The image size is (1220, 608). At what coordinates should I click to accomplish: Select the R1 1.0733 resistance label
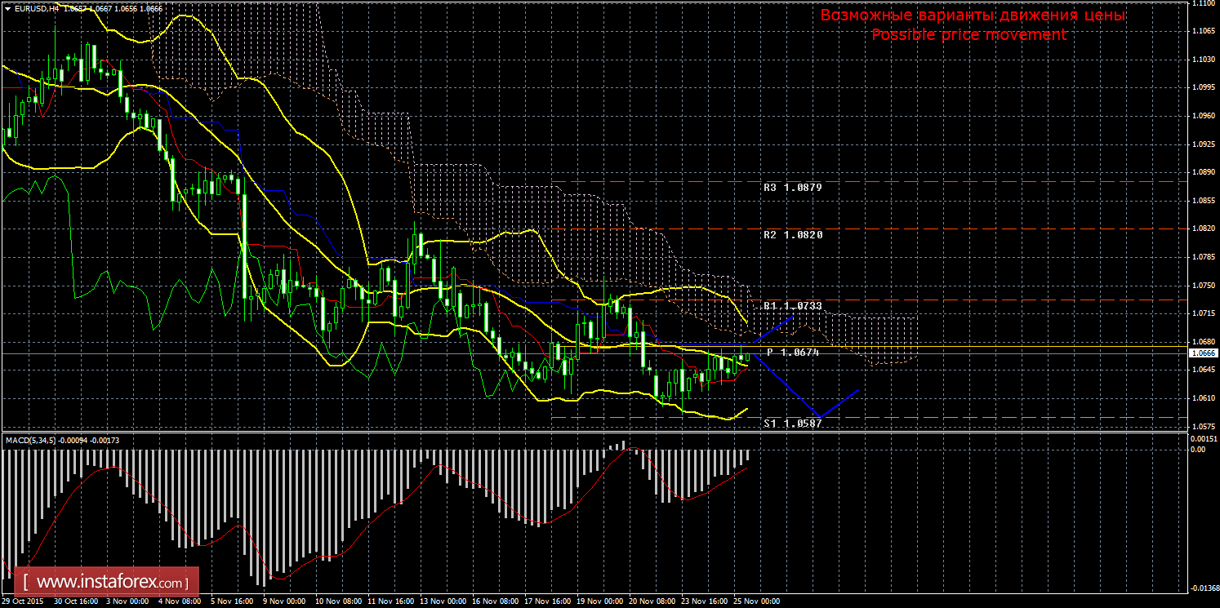pos(792,306)
